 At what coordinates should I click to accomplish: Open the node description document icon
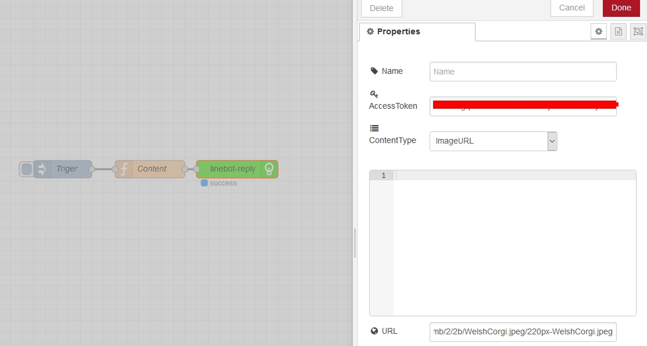coord(618,31)
